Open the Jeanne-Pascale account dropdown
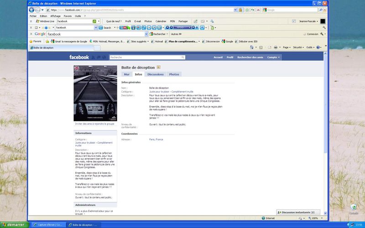Screen dimensions: 365x228 click(x=308, y=21)
